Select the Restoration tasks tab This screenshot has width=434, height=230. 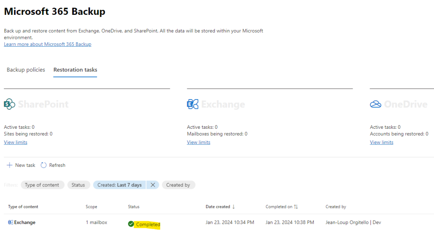[75, 70]
